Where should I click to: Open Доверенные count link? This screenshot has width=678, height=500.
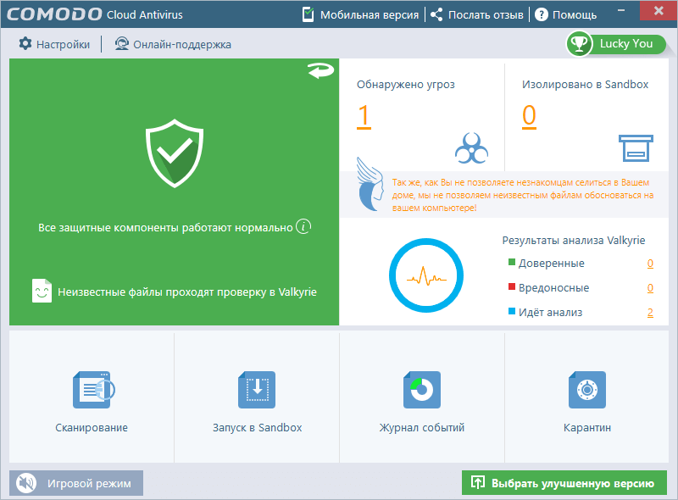650,264
